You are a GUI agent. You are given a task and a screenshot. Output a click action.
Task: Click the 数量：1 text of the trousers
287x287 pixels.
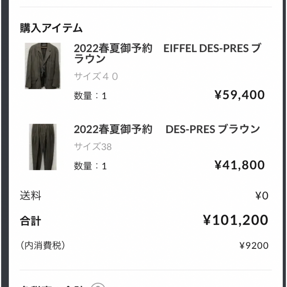pyautogui.click(x=90, y=166)
